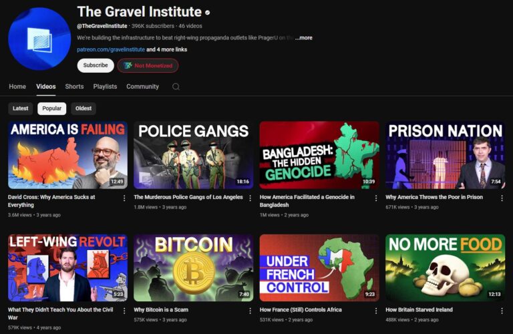Click the 46 videos count
This screenshot has height=334, width=513.
190,26
